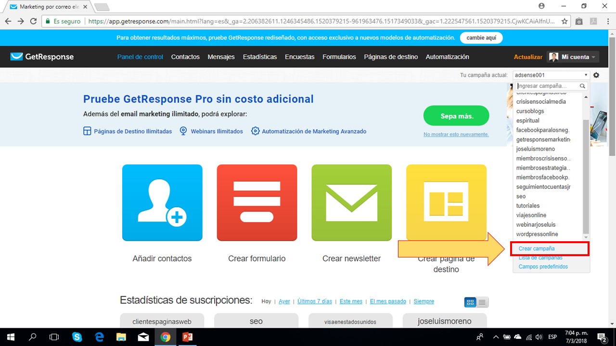
Task: Open campaign settings gear icon
Action: [596, 75]
